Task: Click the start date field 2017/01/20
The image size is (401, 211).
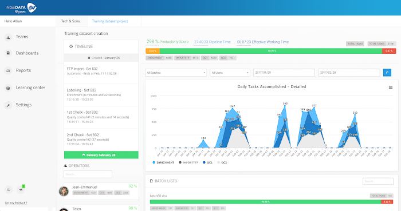Action: tap(284, 73)
